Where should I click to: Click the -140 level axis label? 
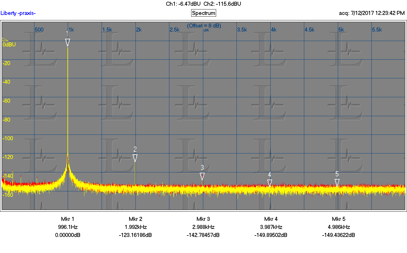point(8,176)
